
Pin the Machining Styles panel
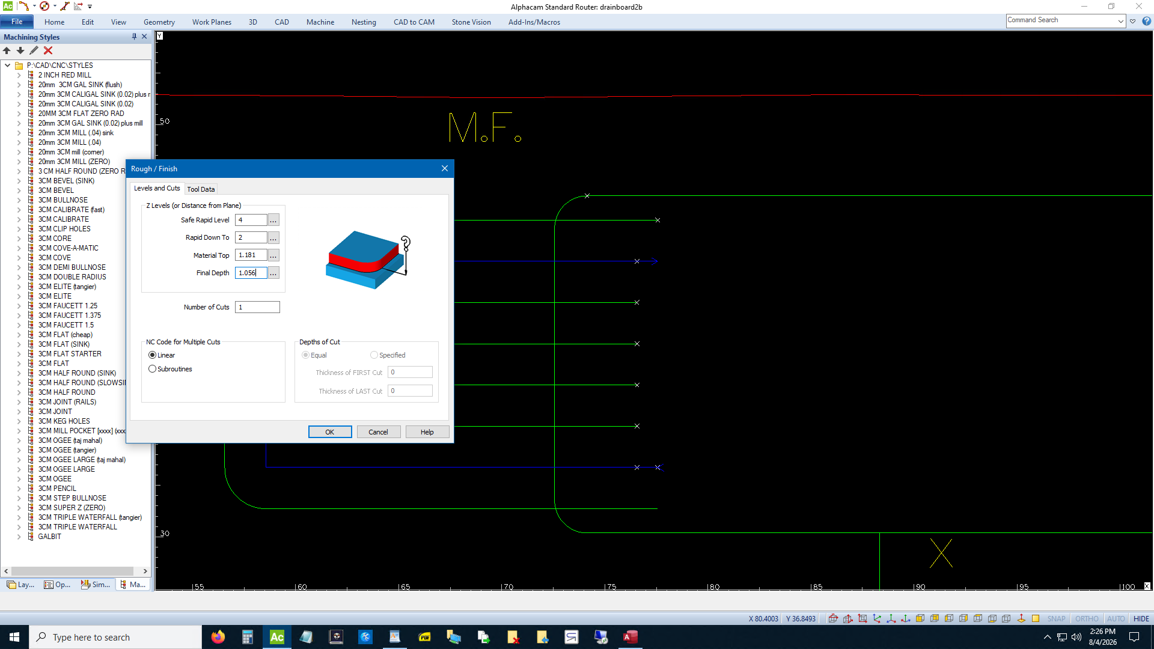(x=134, y=37)
